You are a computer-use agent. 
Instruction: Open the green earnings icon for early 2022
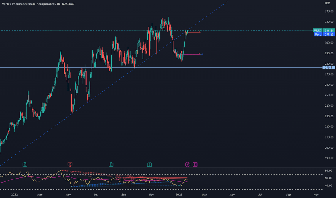[x=25, y=165]
